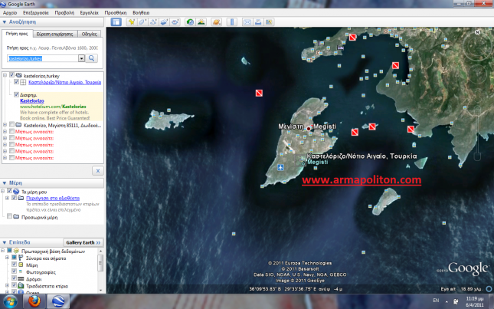Check the Kastelorizo, Μεγίστη 85111 folder

12,124
